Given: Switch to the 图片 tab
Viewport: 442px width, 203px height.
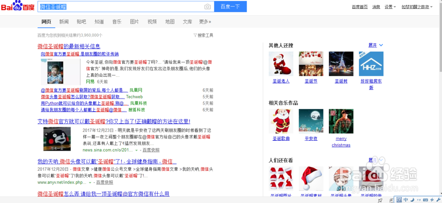Looking at the screenshot, I should point(134,22).
